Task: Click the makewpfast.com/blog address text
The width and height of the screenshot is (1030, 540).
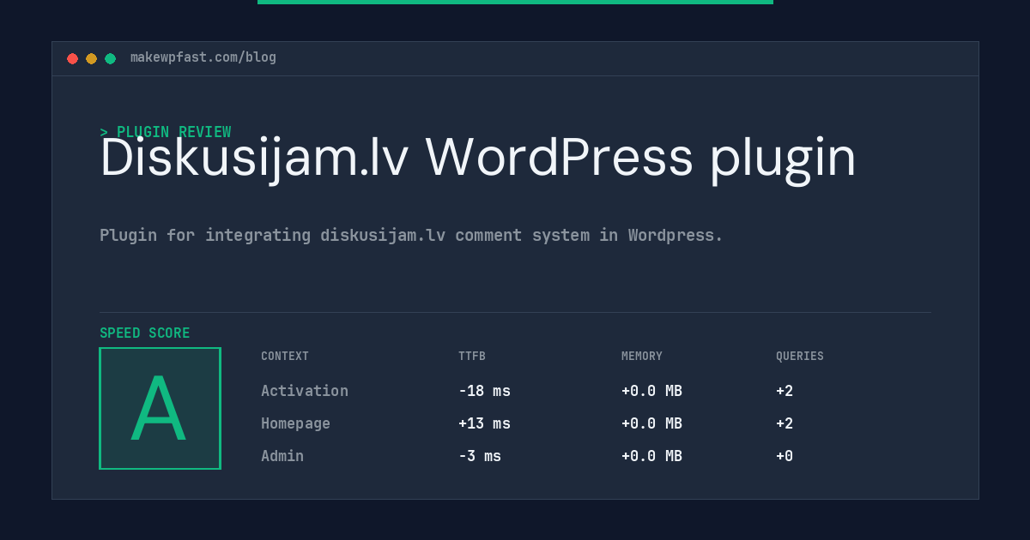Action: 203,57
